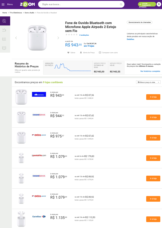
Task: Save product with the heart icon
Action: [x=68, y=53]
